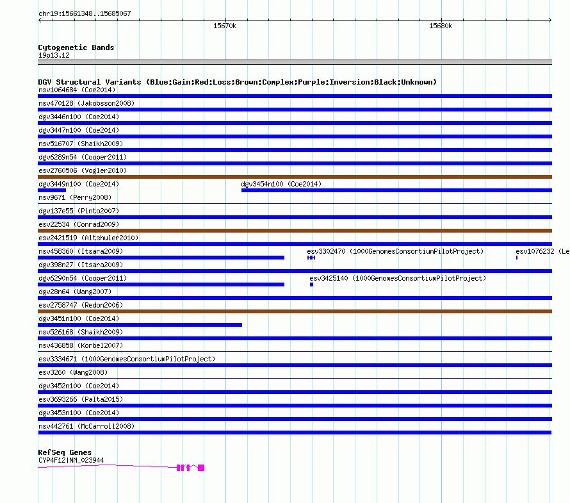
Task: Click the right arrowhead of the ruler
Action: [x=550, y=21]
